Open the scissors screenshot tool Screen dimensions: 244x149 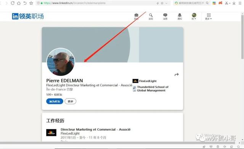point(226,3)
